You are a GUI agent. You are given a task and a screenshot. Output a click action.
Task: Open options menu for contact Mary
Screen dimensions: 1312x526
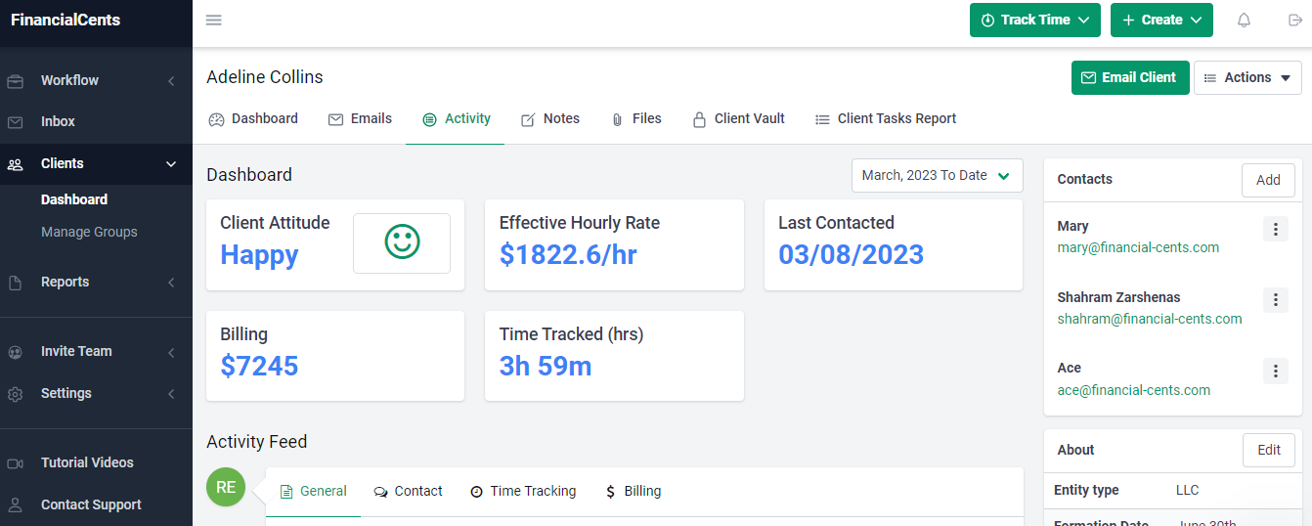1275,230
